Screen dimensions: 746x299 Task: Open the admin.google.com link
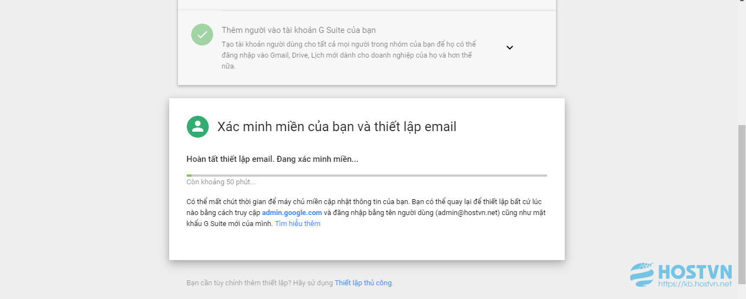[x=292, y=213]
